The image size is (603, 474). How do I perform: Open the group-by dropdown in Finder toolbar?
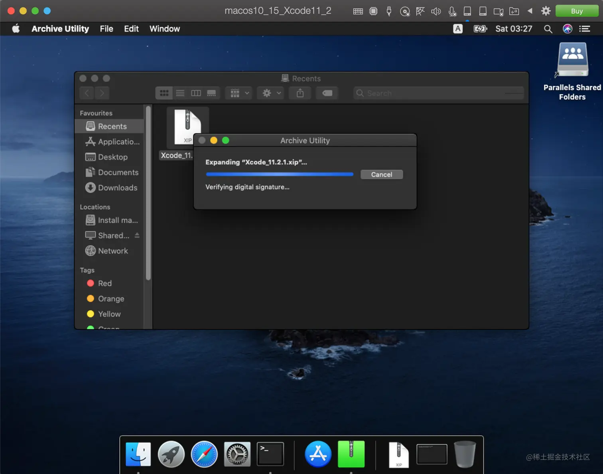coord(239,93)
